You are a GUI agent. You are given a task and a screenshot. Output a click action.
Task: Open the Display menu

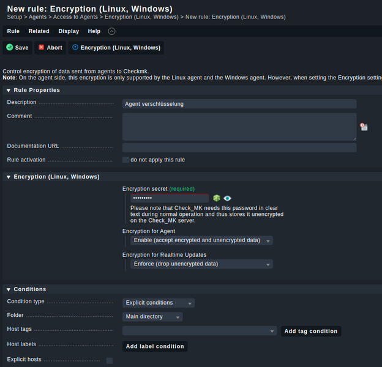click(x=69, y=31)
